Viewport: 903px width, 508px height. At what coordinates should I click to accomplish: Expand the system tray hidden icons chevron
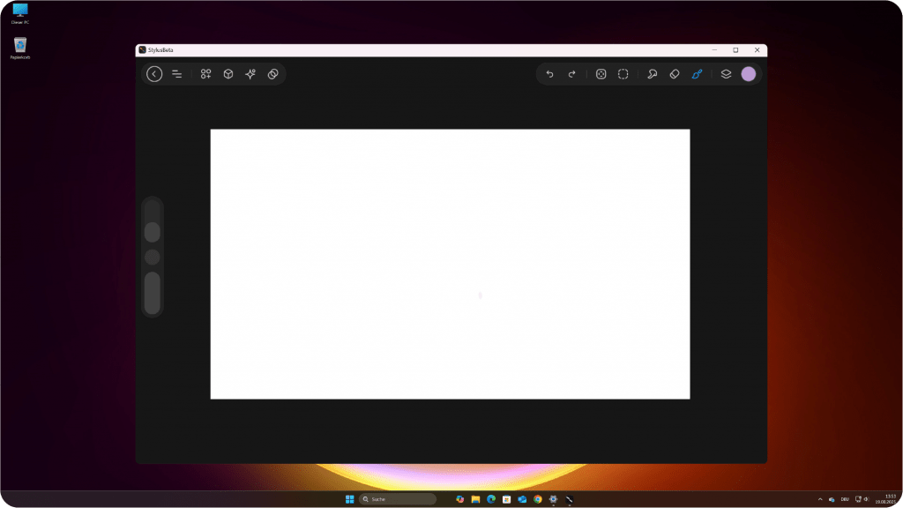click(820, 499)
